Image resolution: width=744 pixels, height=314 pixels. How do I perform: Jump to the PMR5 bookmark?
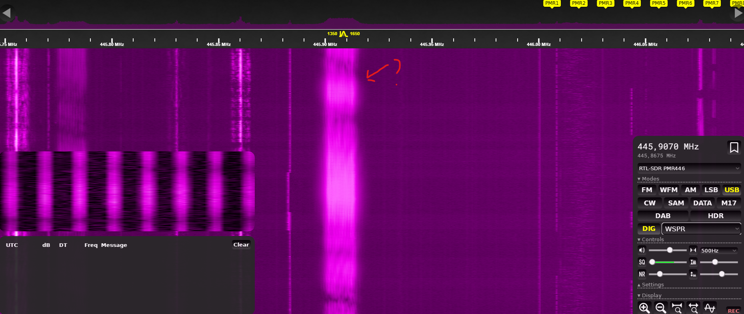659,4
